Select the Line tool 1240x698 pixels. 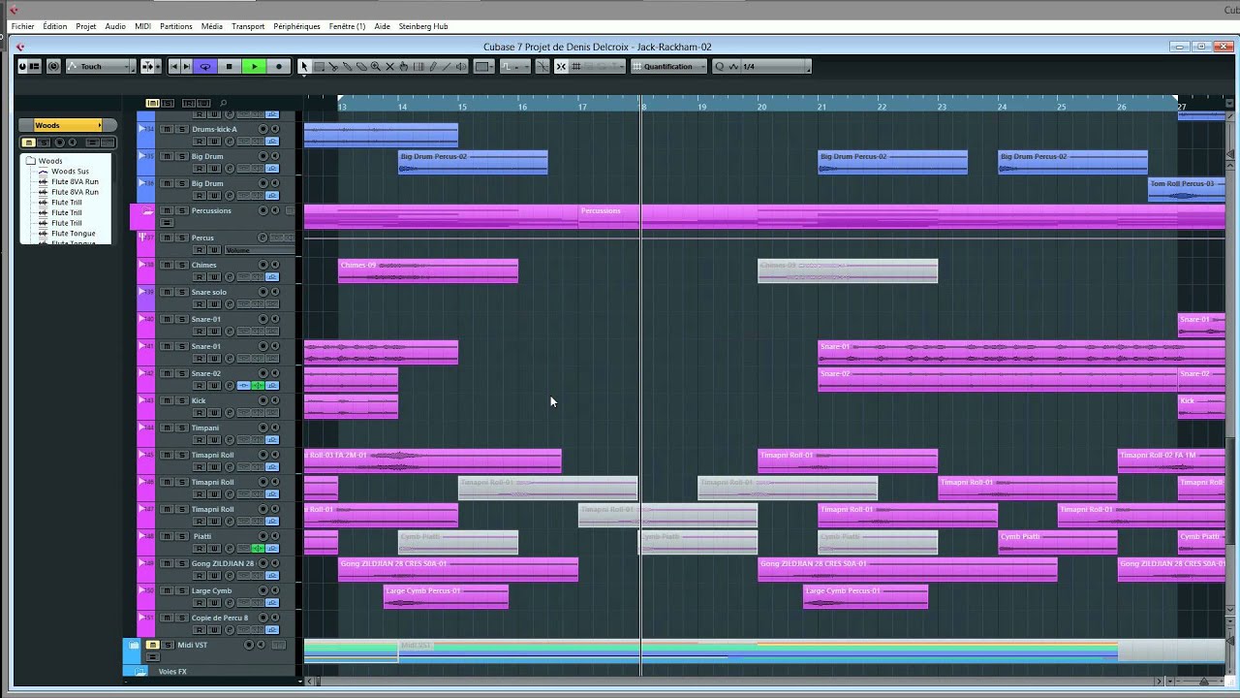coord(447,67)
